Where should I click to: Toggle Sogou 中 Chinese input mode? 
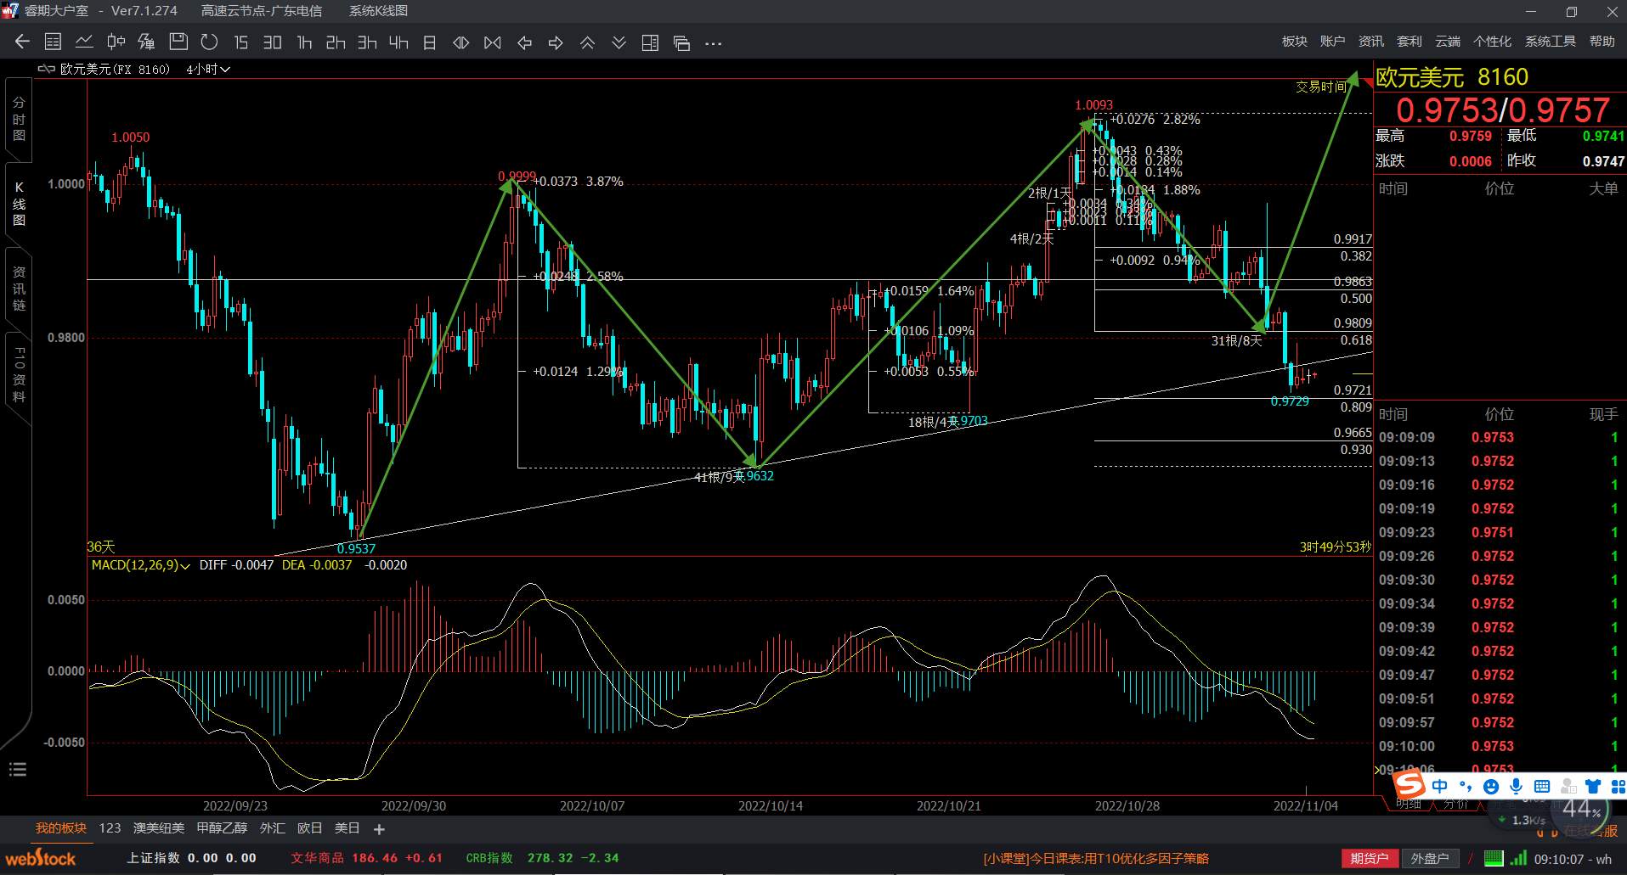coord(1439,786)
